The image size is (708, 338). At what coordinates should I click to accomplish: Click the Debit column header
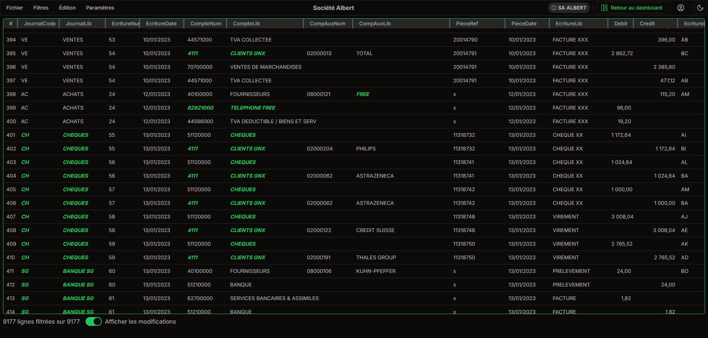point(620,24)
